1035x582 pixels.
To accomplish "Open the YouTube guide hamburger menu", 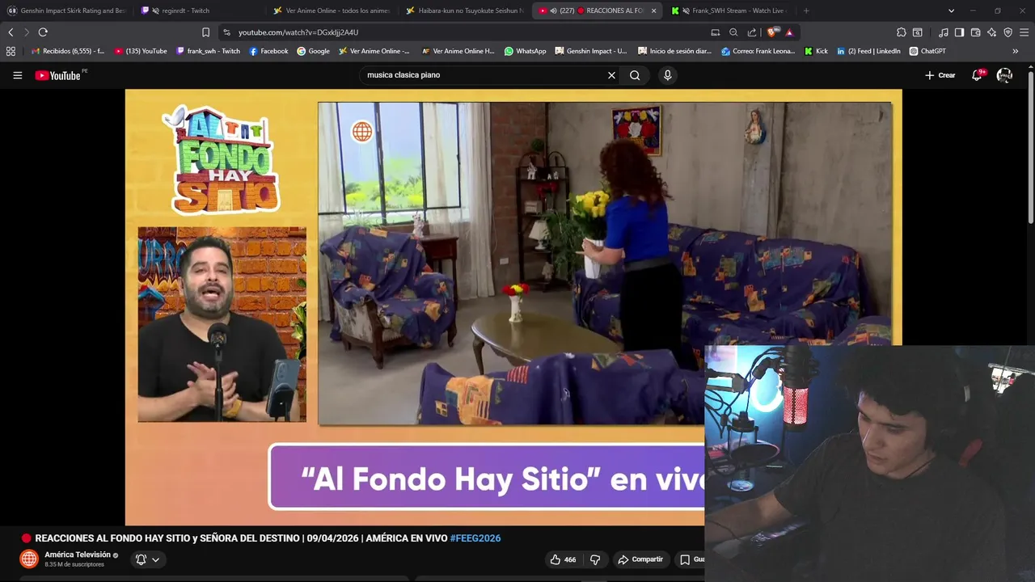I will 17,75.
